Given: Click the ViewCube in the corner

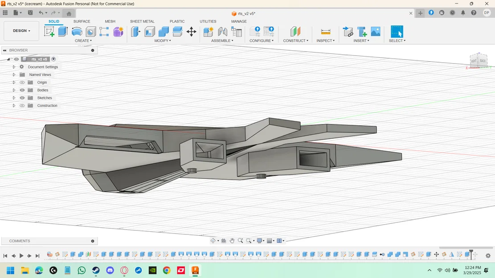Looking at the screenshot, I should tap(479, 60).
